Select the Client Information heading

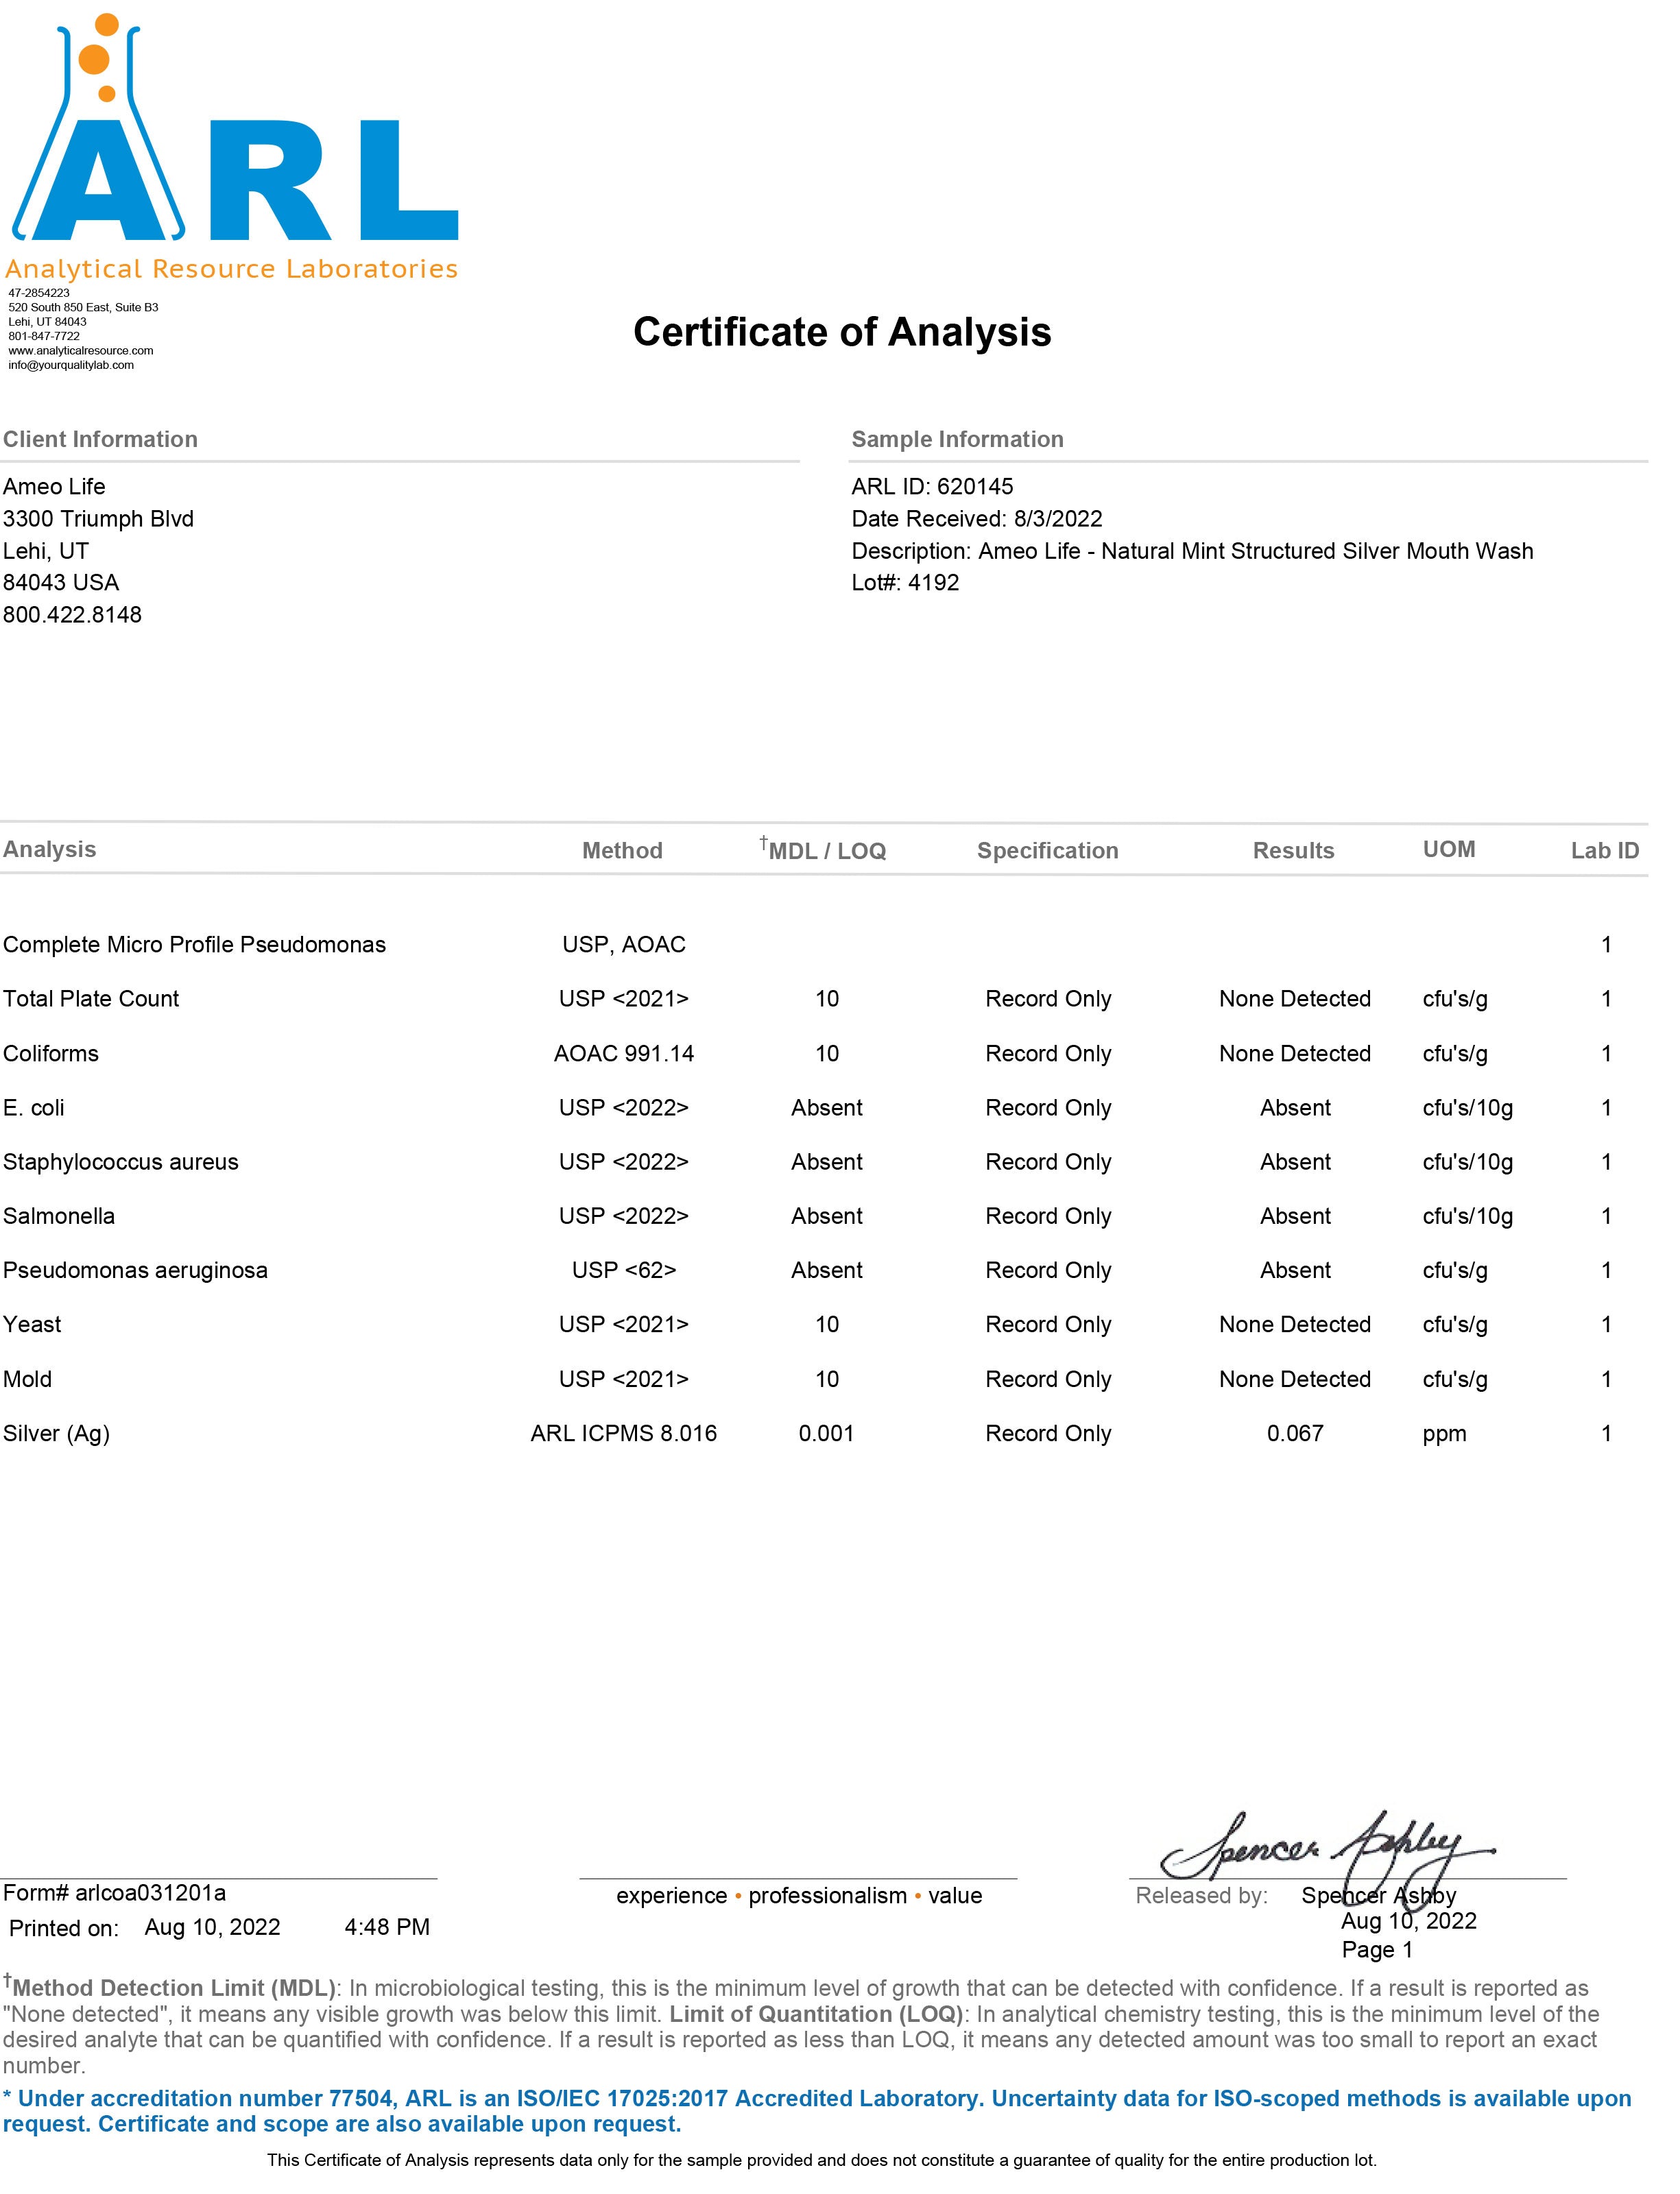[100, 439]
